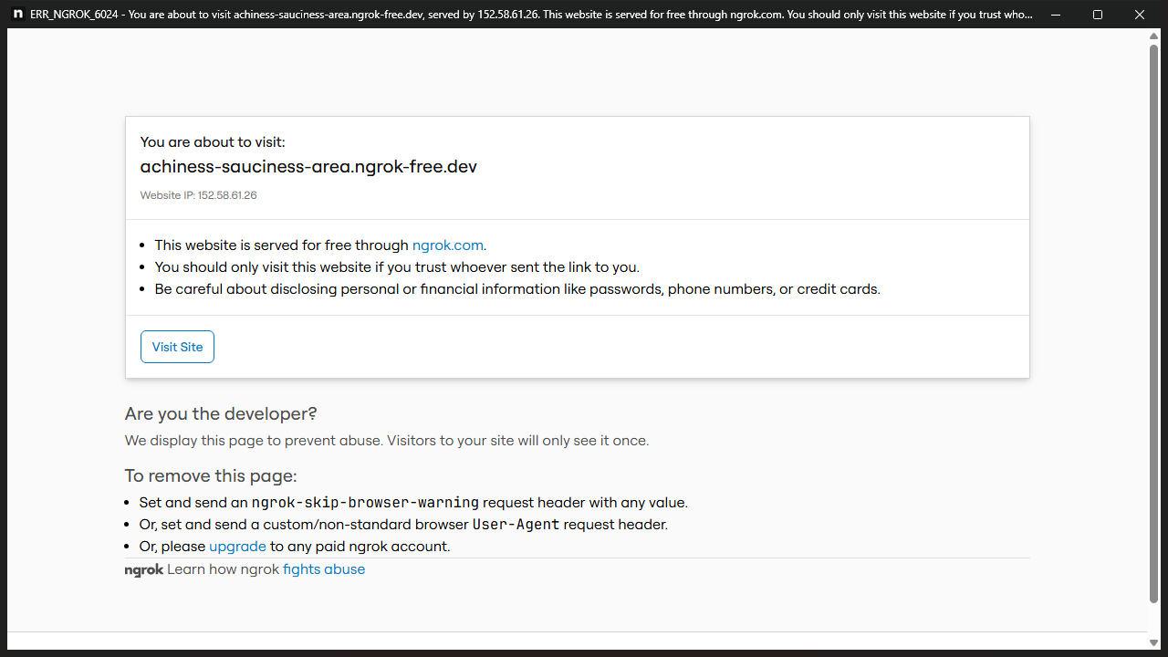The width and height of the screenshot is (1168, 657).
Task: Click the vertical scrollbar thumb
Action: tap(1153, 323)
